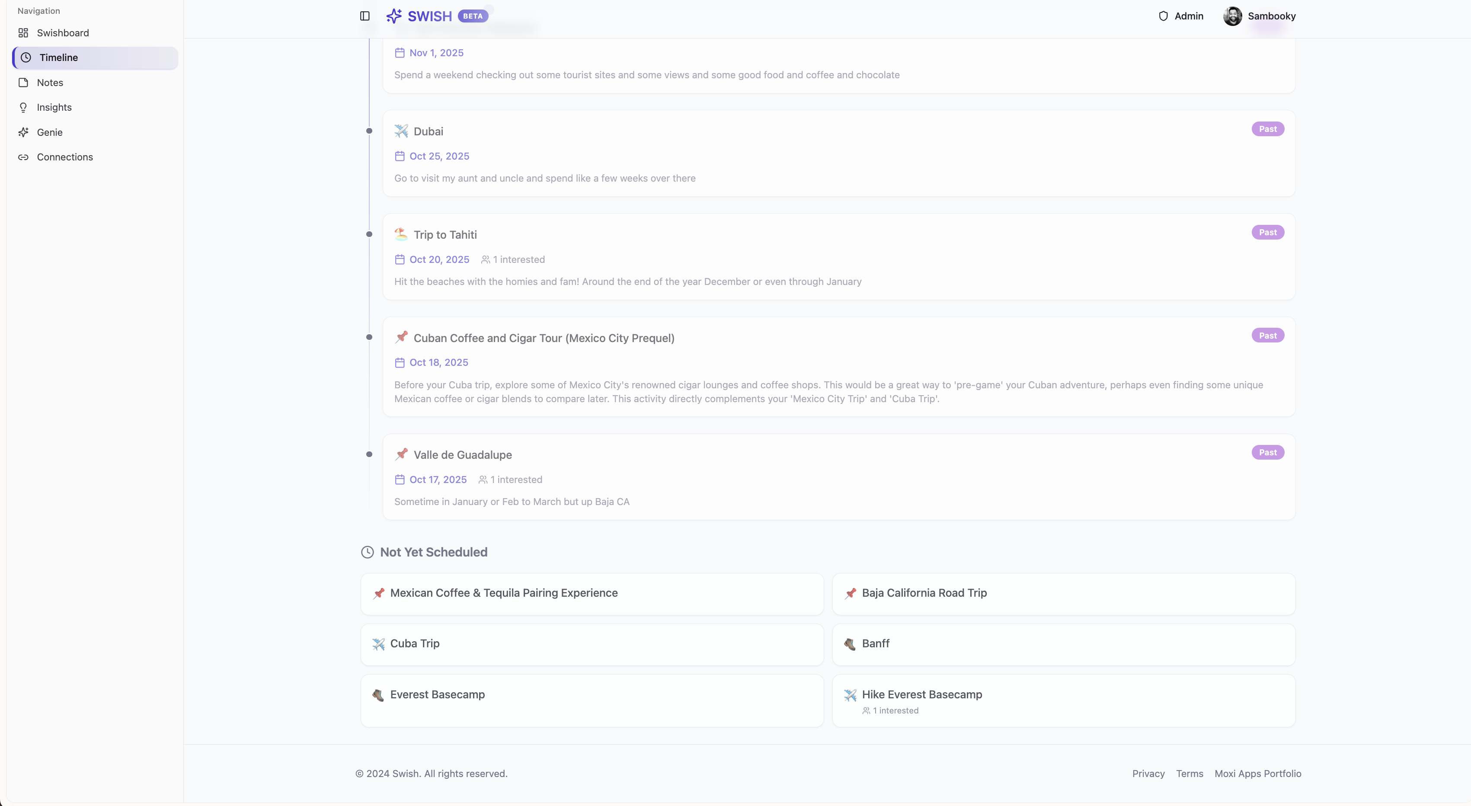
Task: Toggle the sidebar panel icon
Action: 365,16
